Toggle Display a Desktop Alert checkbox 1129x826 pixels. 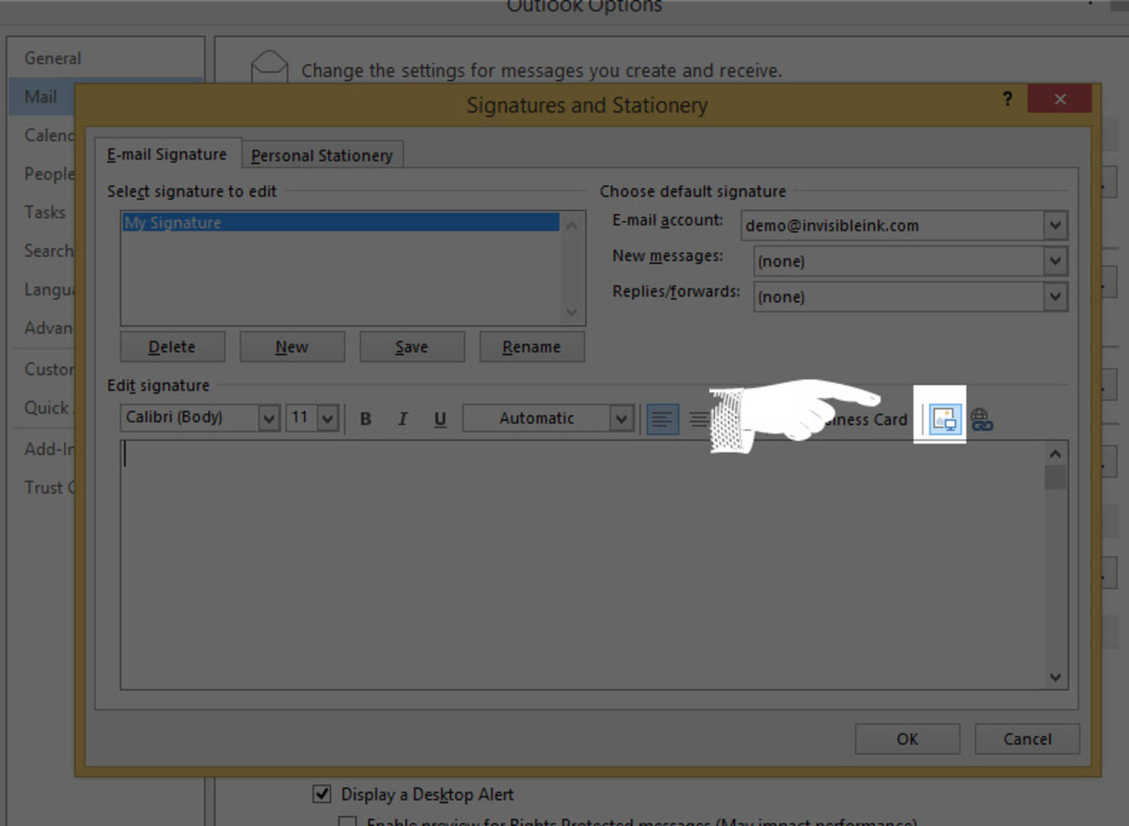322,794
